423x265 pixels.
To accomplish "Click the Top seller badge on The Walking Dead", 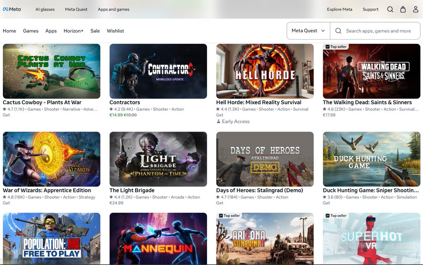I will click(x=336, y=47).
